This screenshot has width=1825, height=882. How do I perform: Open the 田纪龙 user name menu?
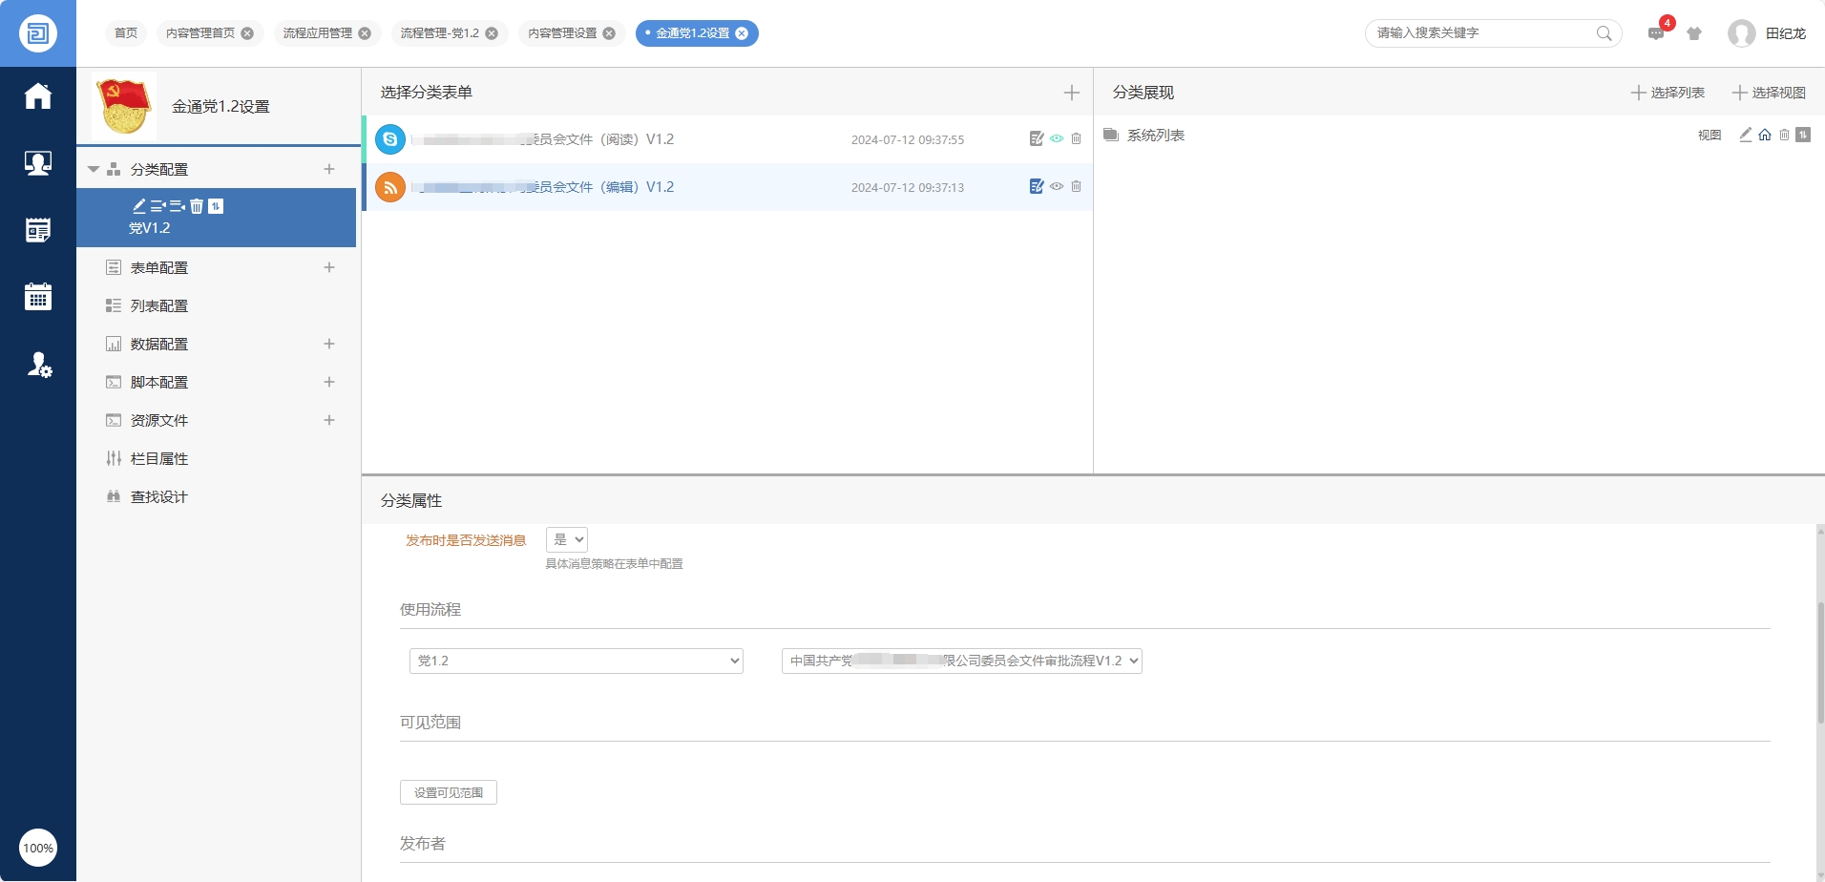[1786, 33]
